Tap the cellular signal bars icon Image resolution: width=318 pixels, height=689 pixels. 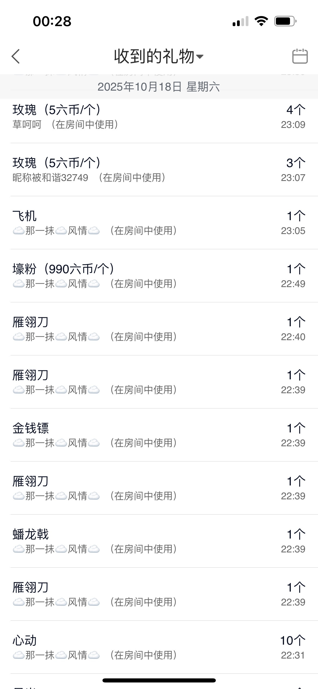(x=241, y=21)
